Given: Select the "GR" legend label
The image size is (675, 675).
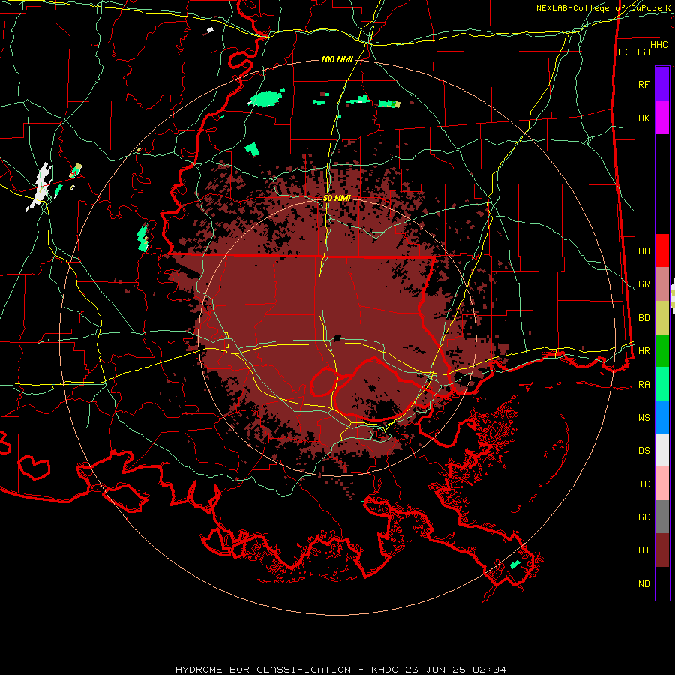Looking at the screenshot, I should (644, 284).
